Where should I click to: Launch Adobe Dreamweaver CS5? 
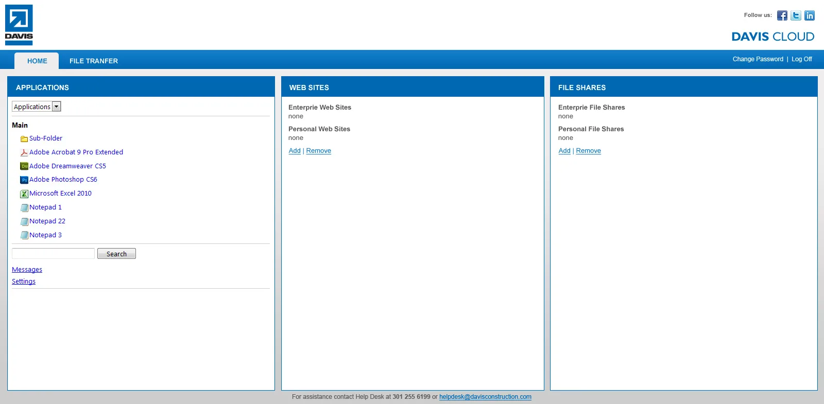[67, 166]
